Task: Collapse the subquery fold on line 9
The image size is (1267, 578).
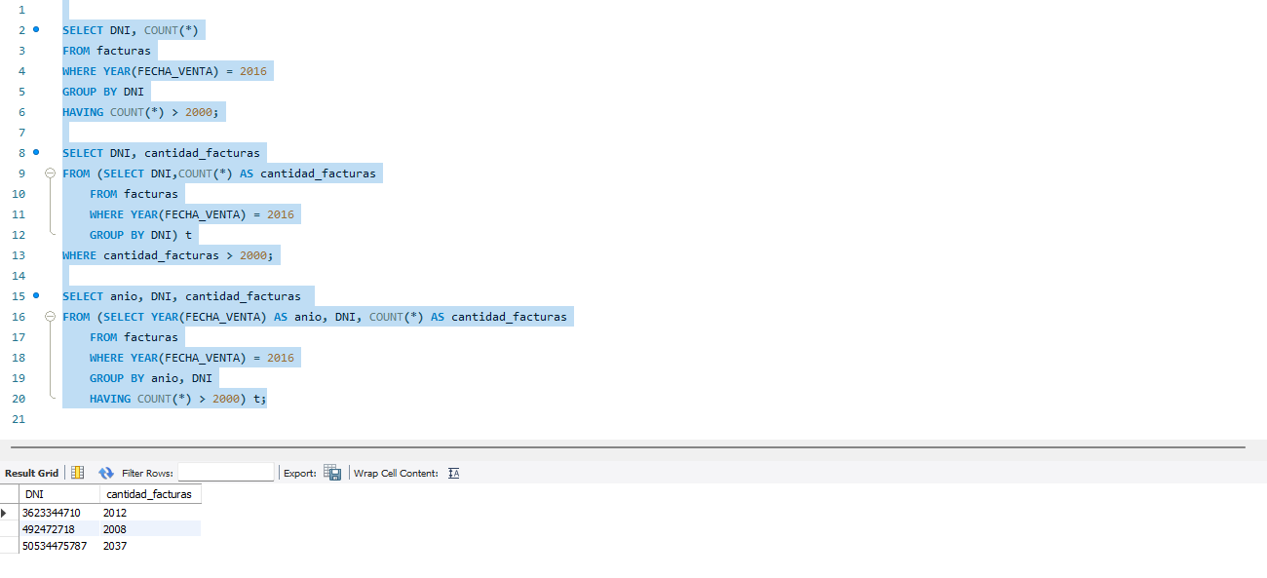Action: coord(50,173)
